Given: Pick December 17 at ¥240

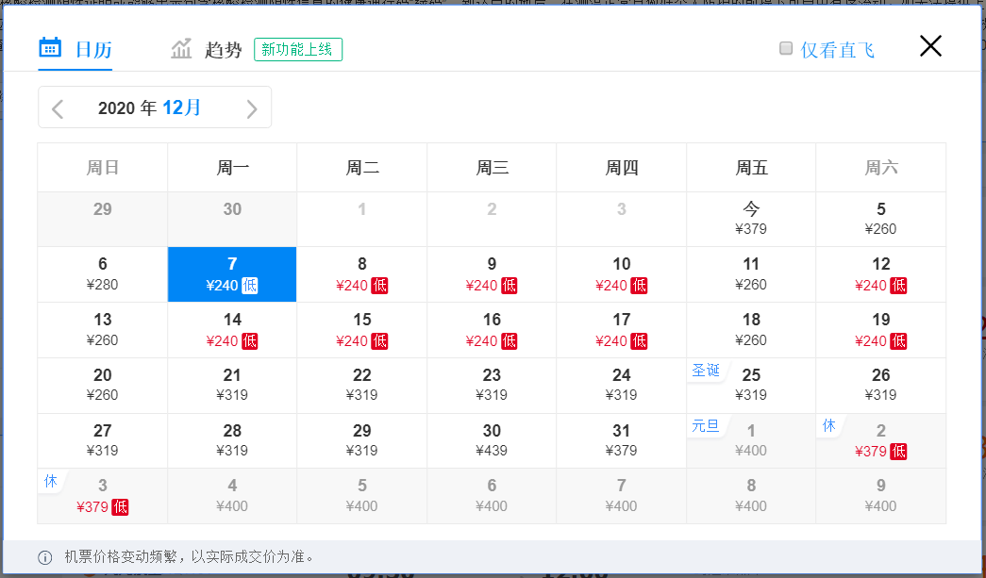Looking at the screenshot, I should coord(621,330).
